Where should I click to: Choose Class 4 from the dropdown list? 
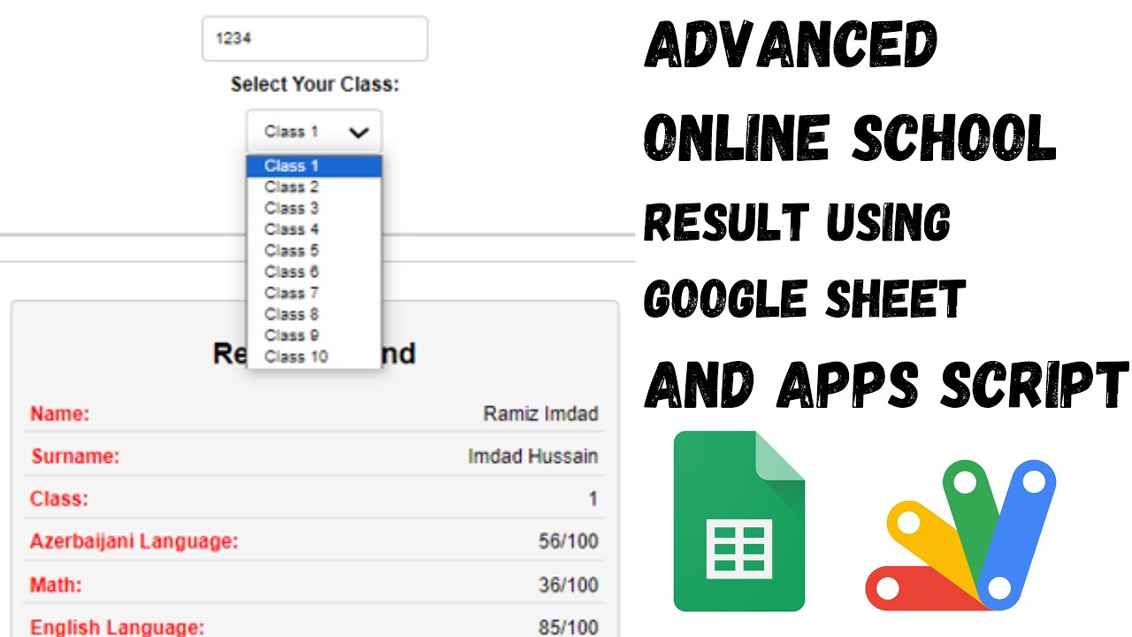point(314,229)
